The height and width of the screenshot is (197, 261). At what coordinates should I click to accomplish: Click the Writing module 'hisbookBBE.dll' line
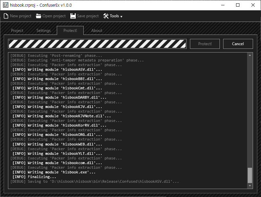coord(57,79)
